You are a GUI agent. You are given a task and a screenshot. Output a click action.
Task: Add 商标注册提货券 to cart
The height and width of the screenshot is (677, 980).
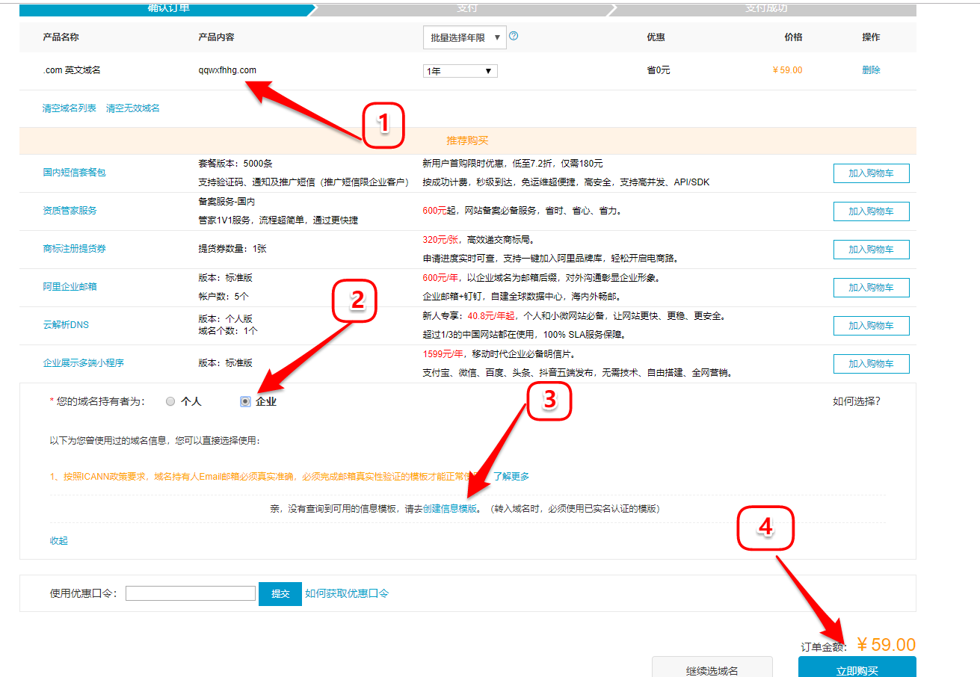click(871, 250)
